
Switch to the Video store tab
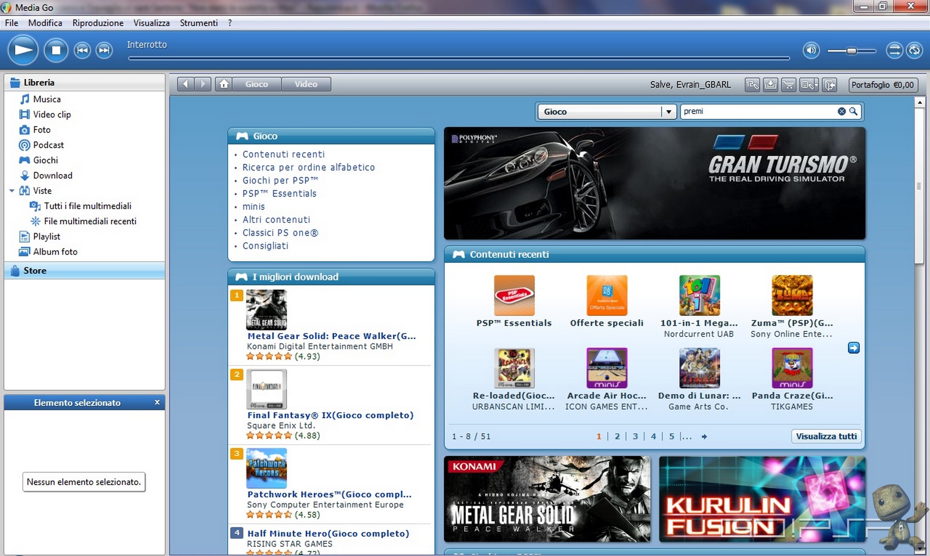tap(306, 84)
